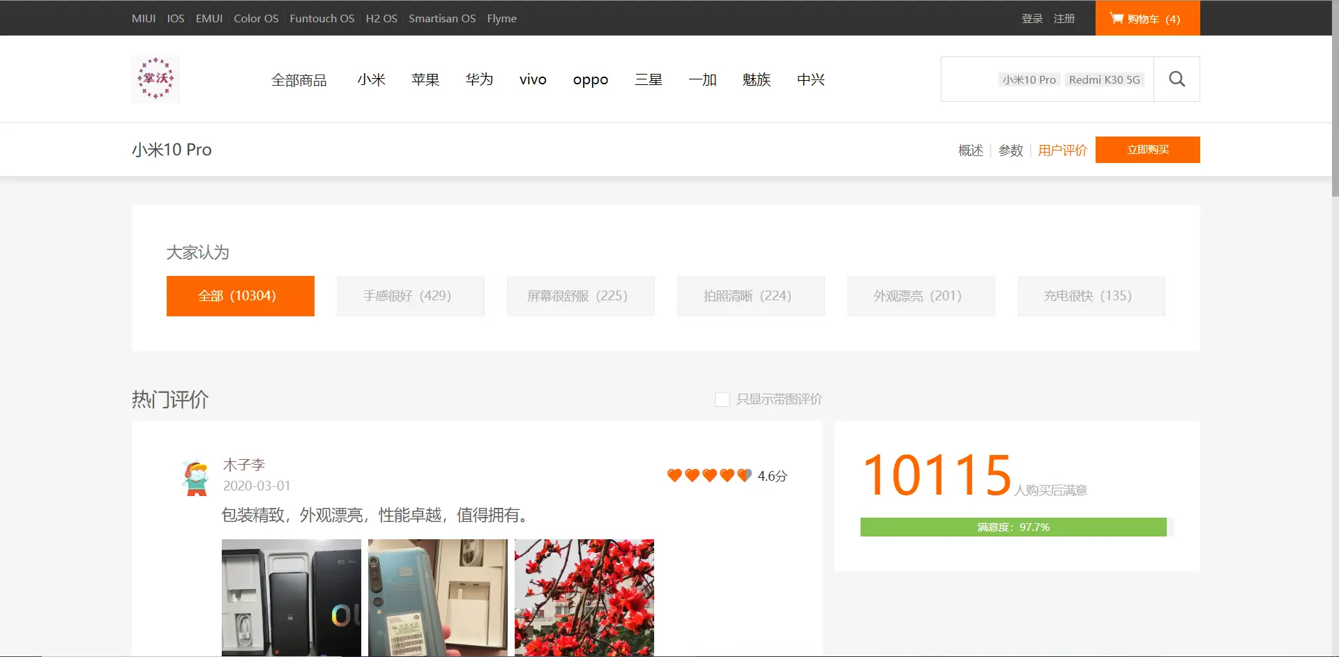Filter reviews by 外观漂亮 (201)
The height and width of the screenshot is (657, 1339).
pyautogui.click(x=921, y=296)
